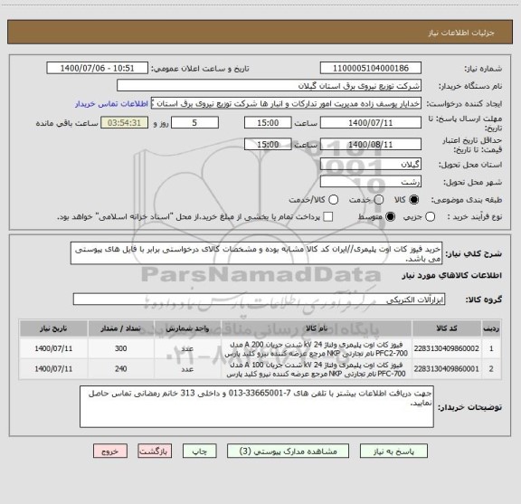Click the واحد شمارش column header
The image size is (521, 504).
[x=187, y=328]
